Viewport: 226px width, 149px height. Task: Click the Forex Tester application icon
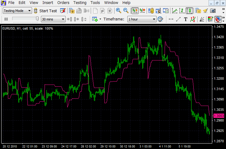[3, 2]
